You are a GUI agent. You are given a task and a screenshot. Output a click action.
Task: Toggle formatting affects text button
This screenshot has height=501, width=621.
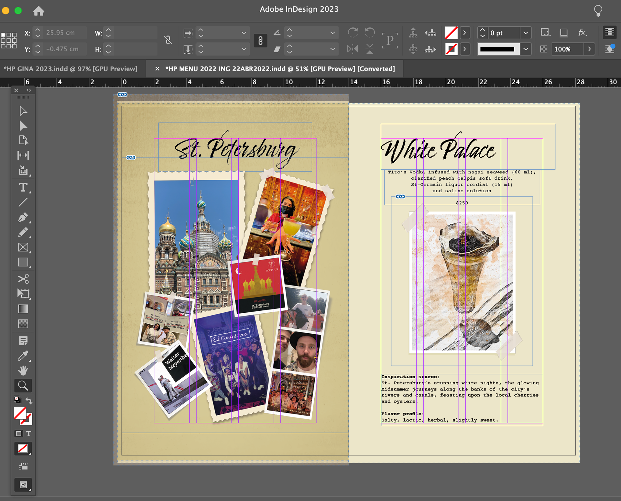(29, 433)
